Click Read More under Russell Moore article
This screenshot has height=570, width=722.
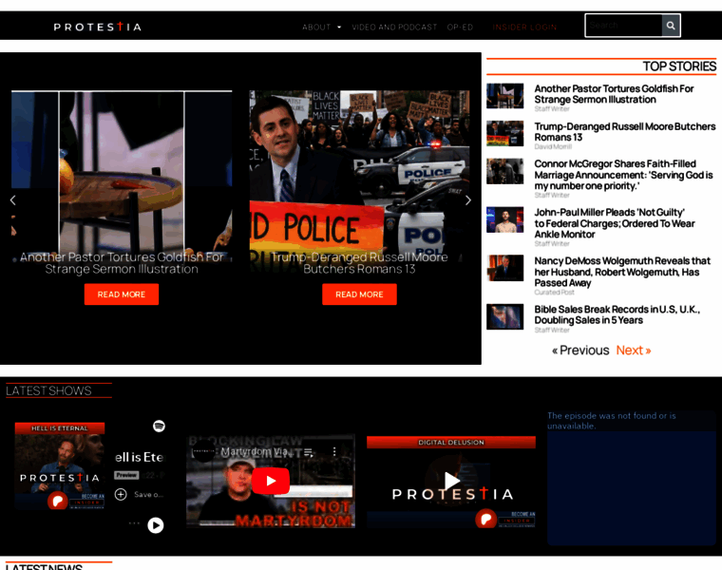tap(359, 294)
